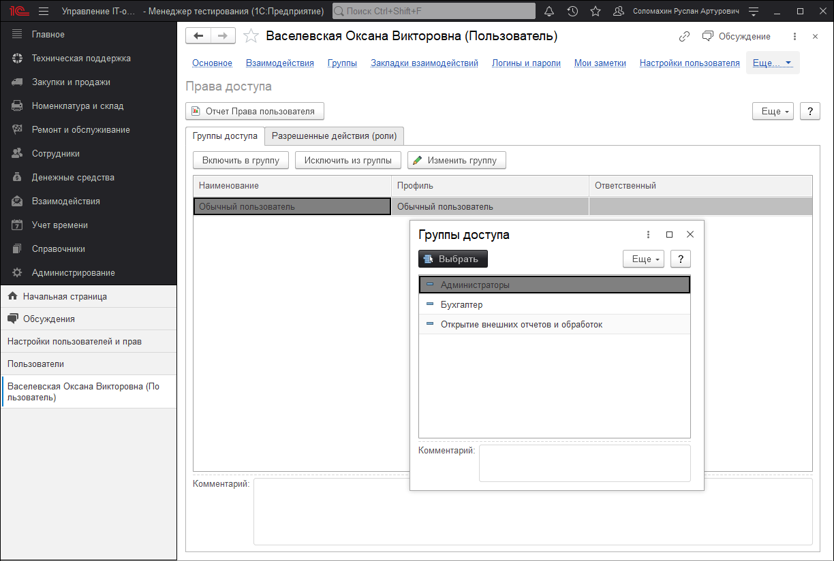Open the main hamburger menu

[x=44, y=12]
